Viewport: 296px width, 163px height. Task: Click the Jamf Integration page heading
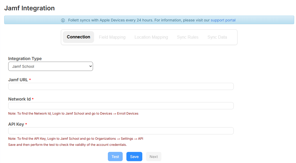coord(29,8)
